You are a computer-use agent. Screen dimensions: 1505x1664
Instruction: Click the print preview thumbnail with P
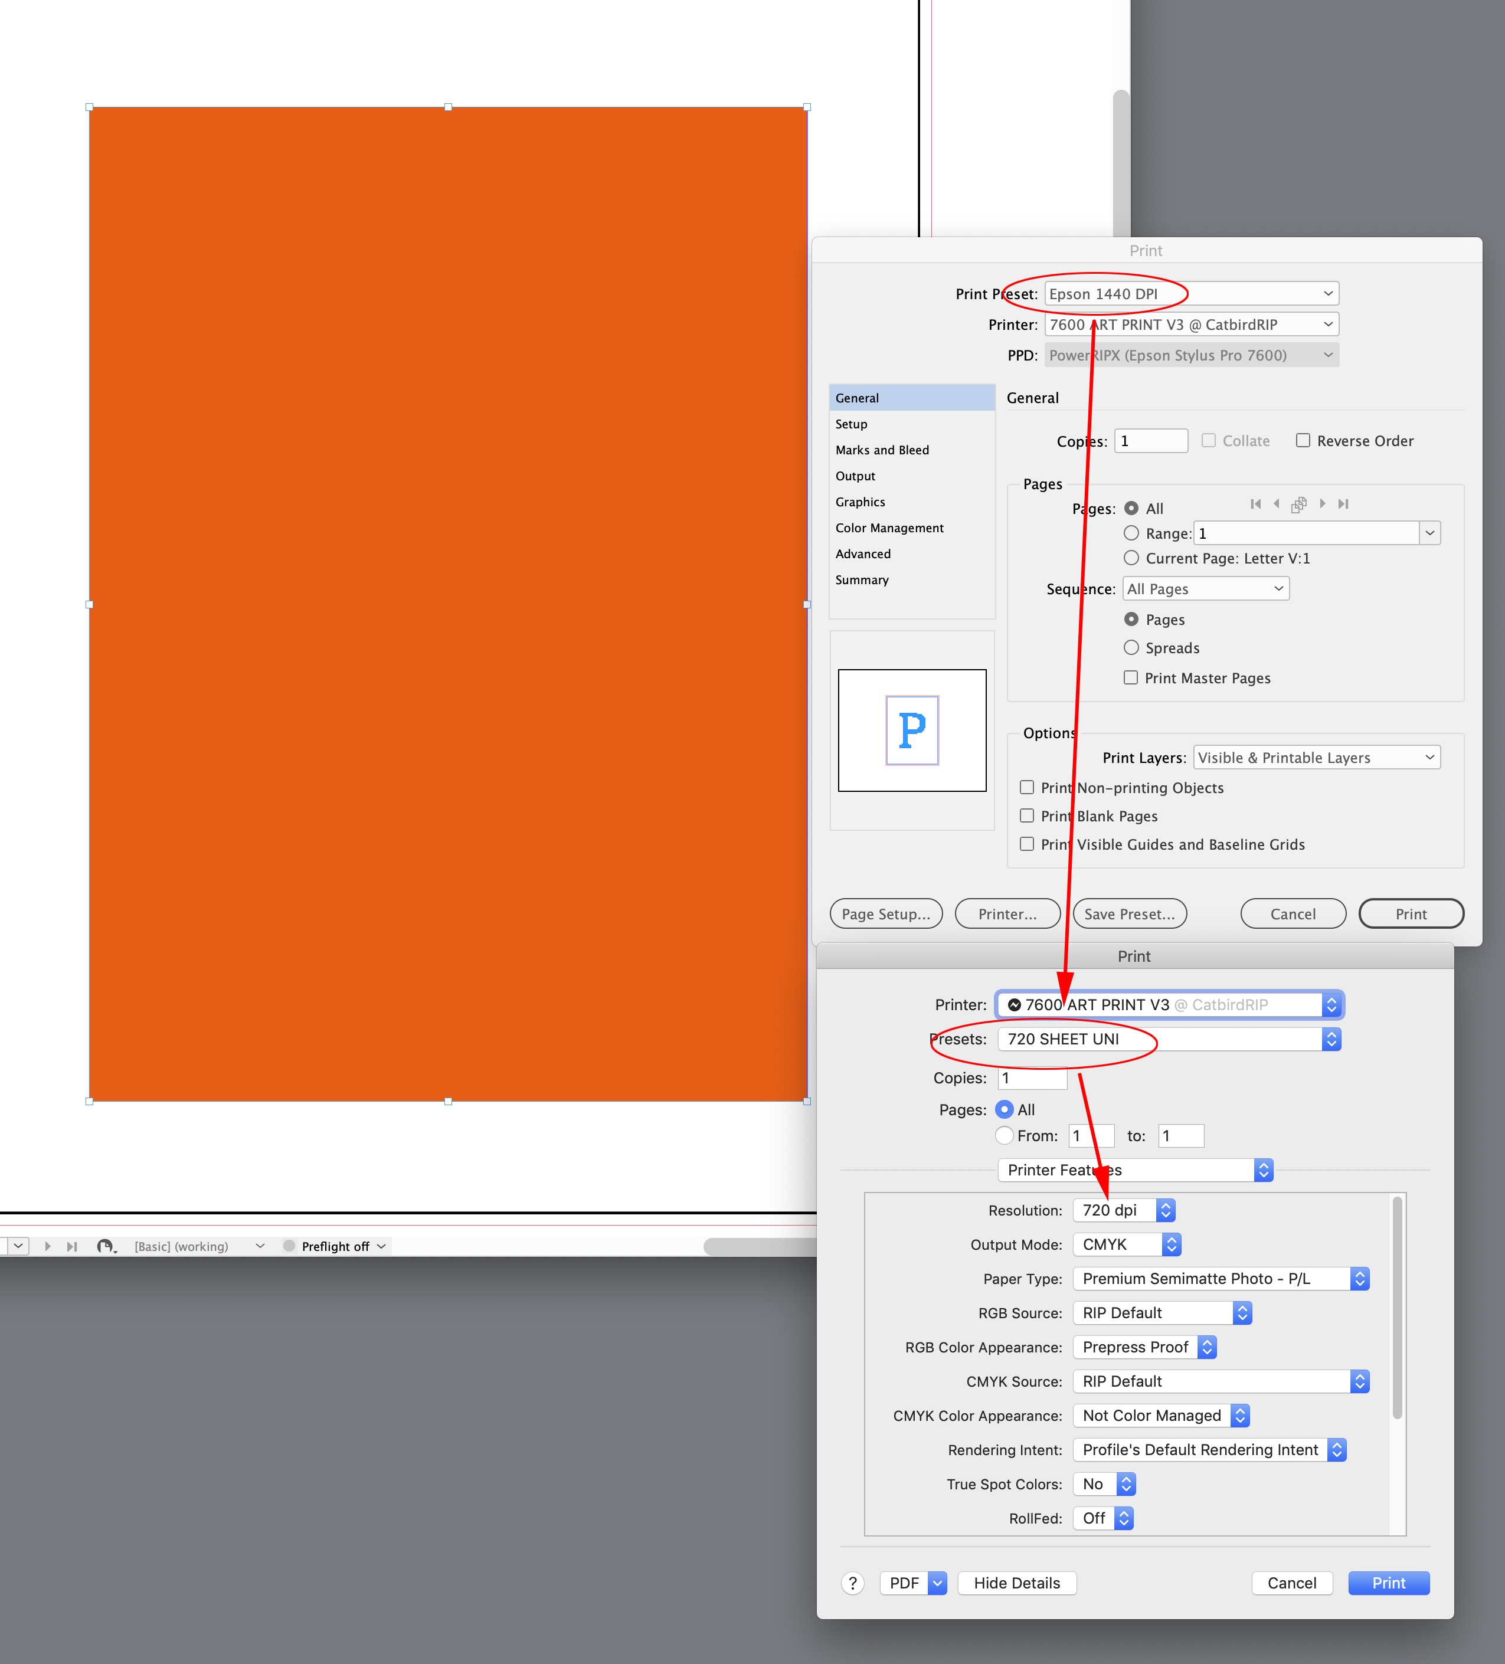coord(911,731)
